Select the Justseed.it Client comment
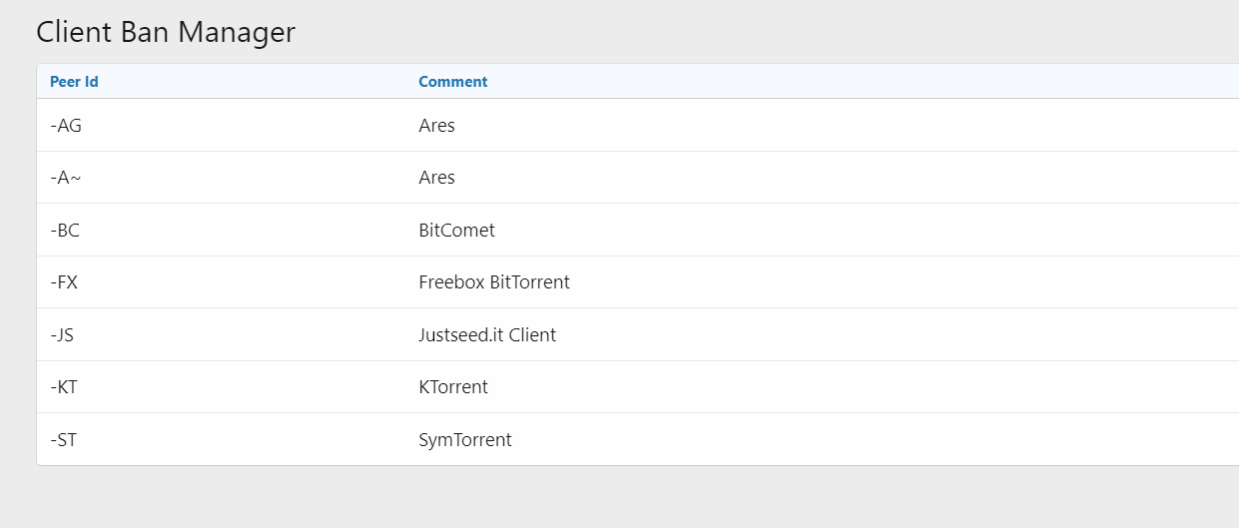Image resolution: width=1239 pixels, height=528 pixels. 487,335
